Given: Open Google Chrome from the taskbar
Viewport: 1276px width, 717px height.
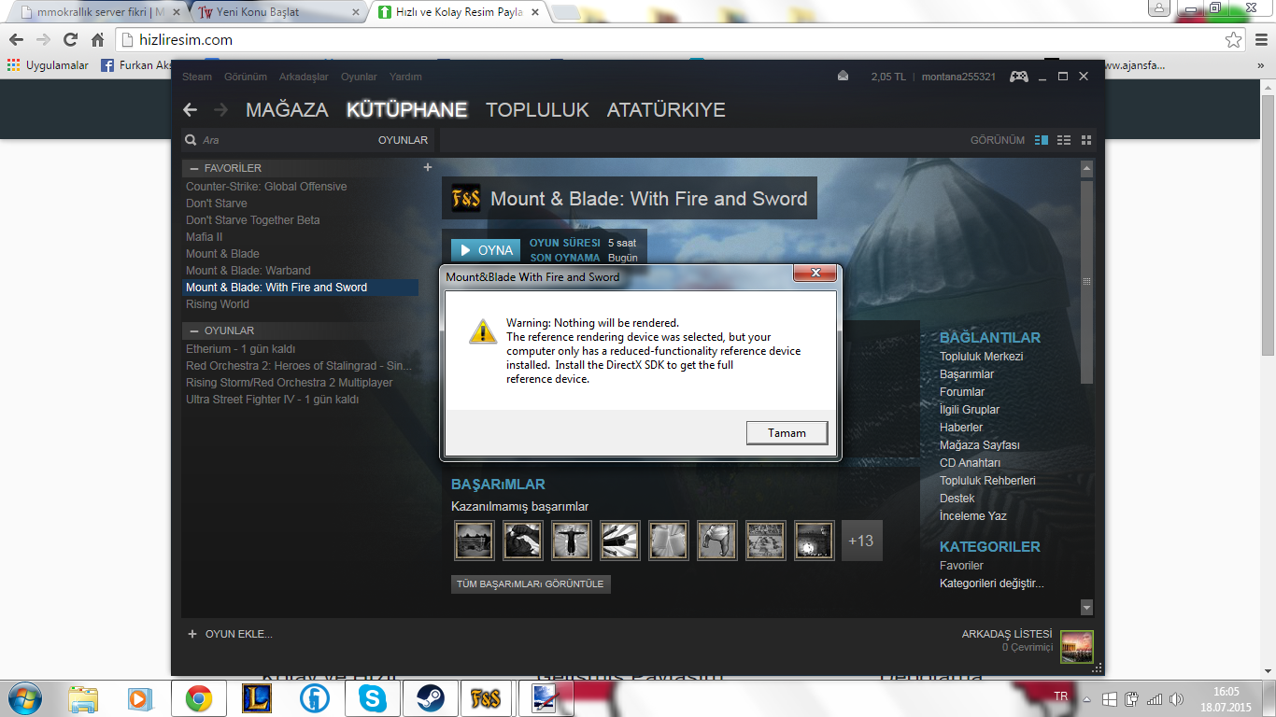Looking at the screenshot, I should pos(198,698).
